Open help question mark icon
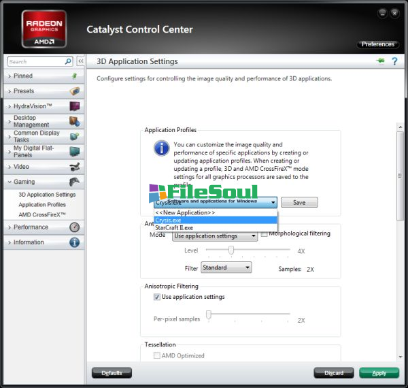The height and width of the screenshot is (388, 408). [x=394, y=61]
